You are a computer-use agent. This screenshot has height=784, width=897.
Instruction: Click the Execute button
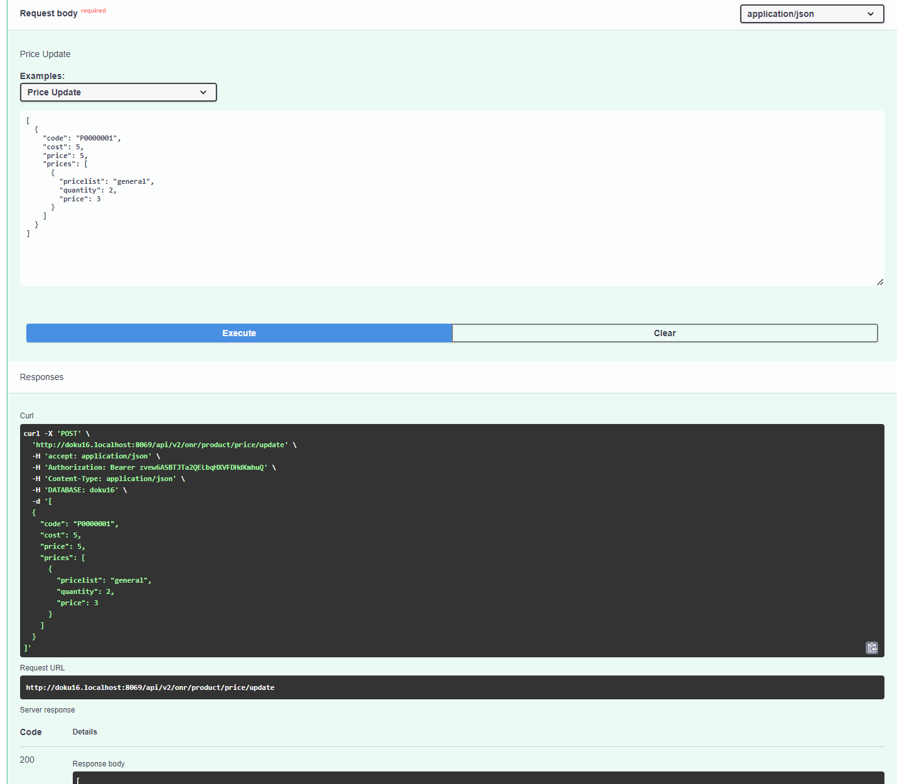(x=239, y=333)
